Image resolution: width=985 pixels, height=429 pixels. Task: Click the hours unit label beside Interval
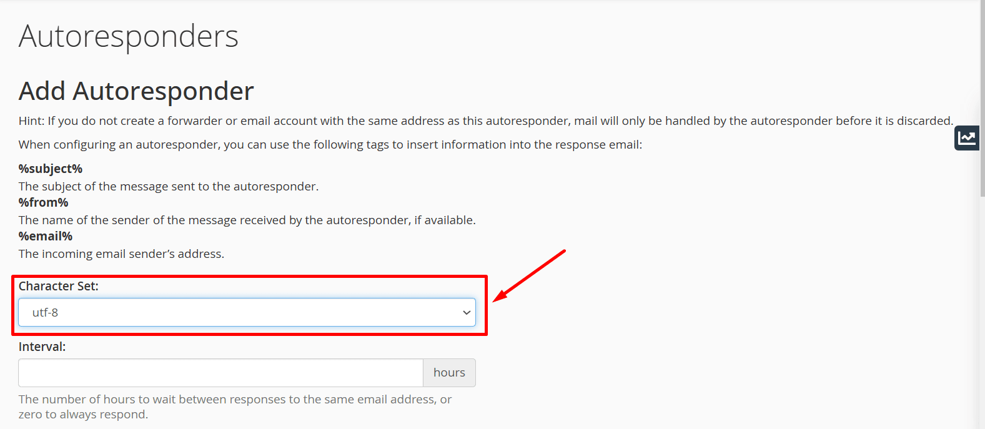pyautogui.click(x=449, y=372)
